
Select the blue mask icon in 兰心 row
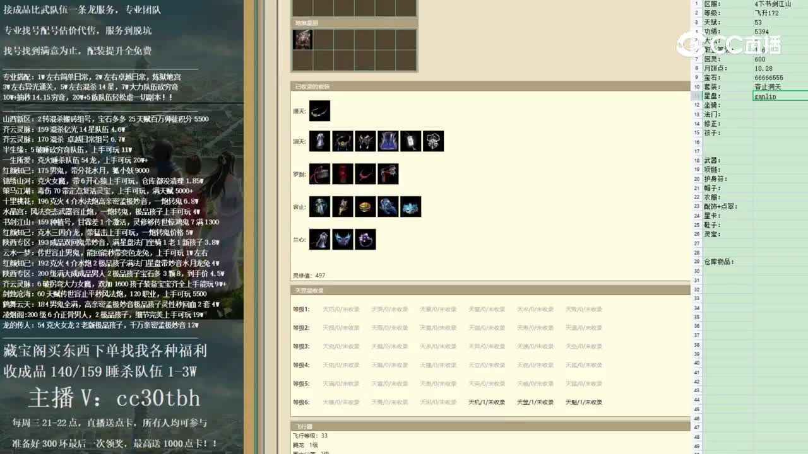pyautogui.click(x=342, y=240)
